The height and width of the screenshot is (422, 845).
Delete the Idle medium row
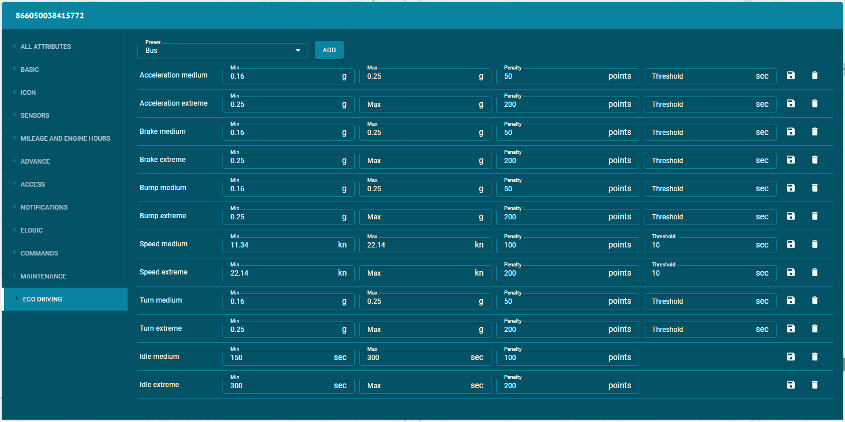[815, 357]
